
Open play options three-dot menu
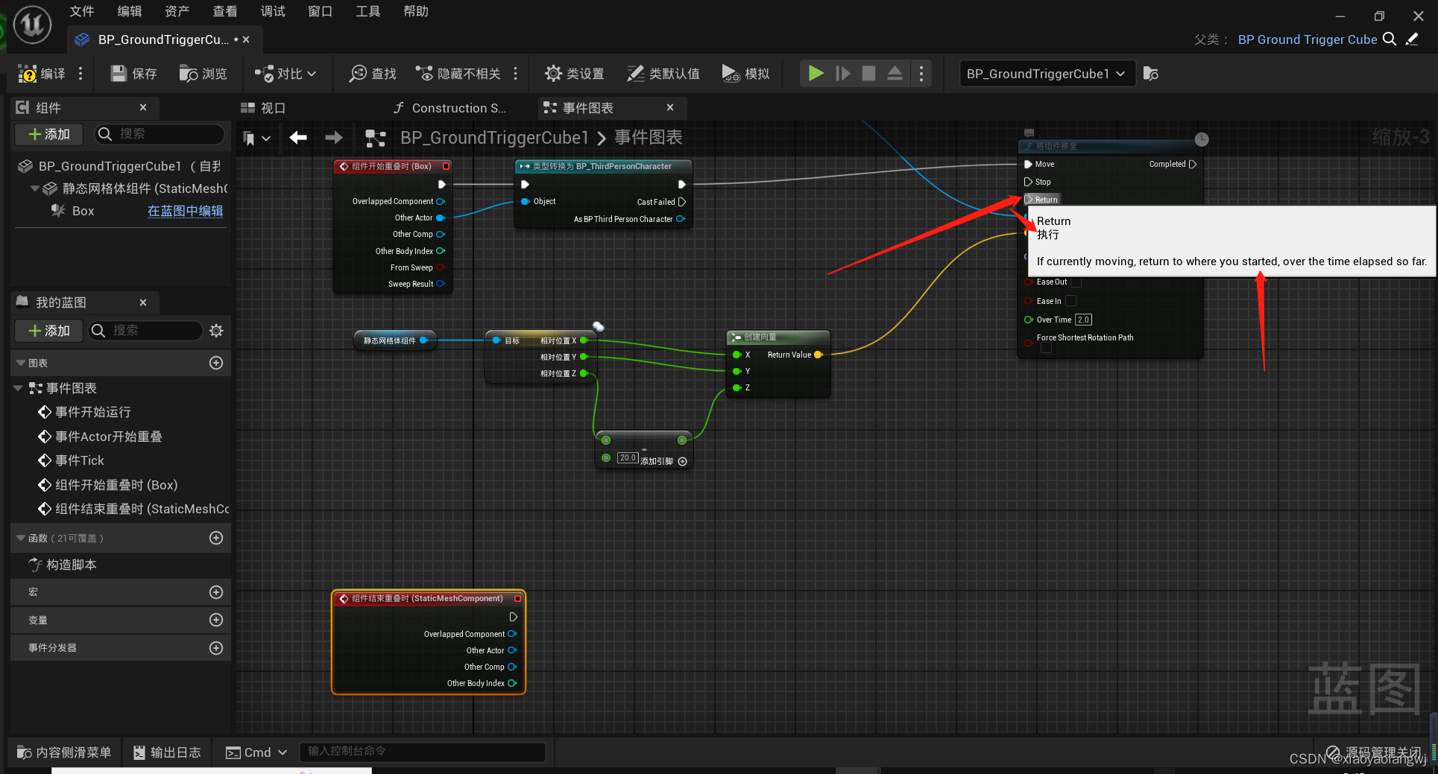[x=921, y=73]
